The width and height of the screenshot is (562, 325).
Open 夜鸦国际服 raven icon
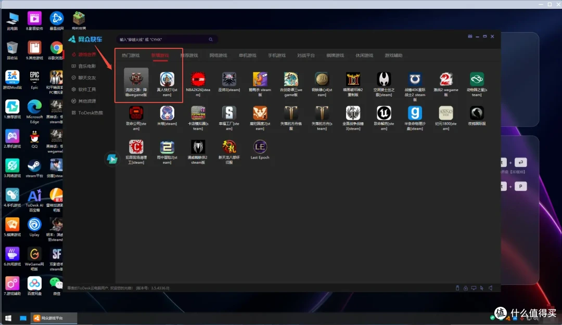[477, 113]
